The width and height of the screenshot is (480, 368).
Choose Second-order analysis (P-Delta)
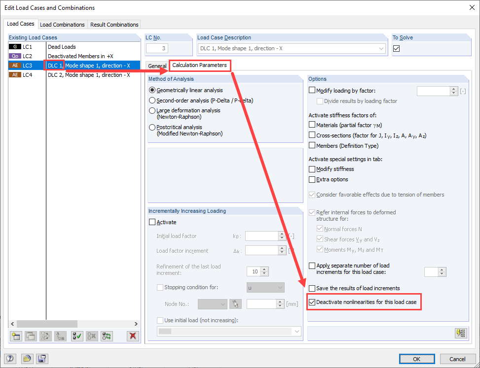click(x=152, y=100)
